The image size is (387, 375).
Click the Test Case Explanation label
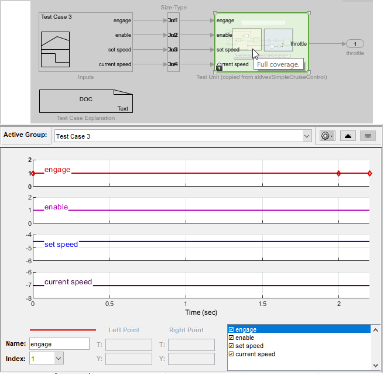pyautogui.click(x=87, y=119)
